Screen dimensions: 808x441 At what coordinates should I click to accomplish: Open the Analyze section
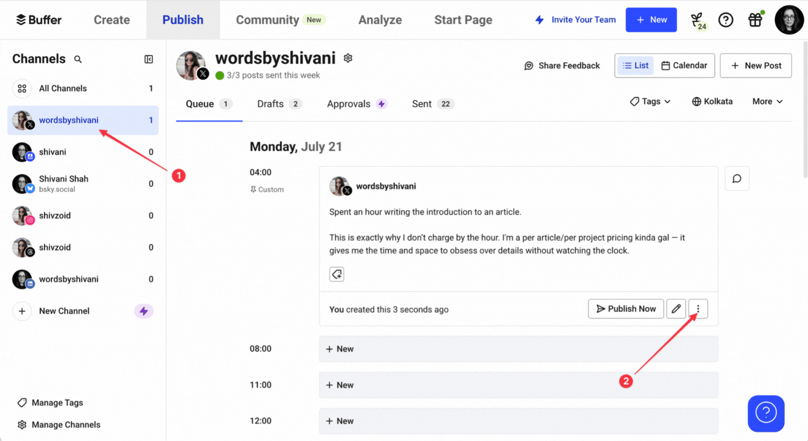pos(380,20)
